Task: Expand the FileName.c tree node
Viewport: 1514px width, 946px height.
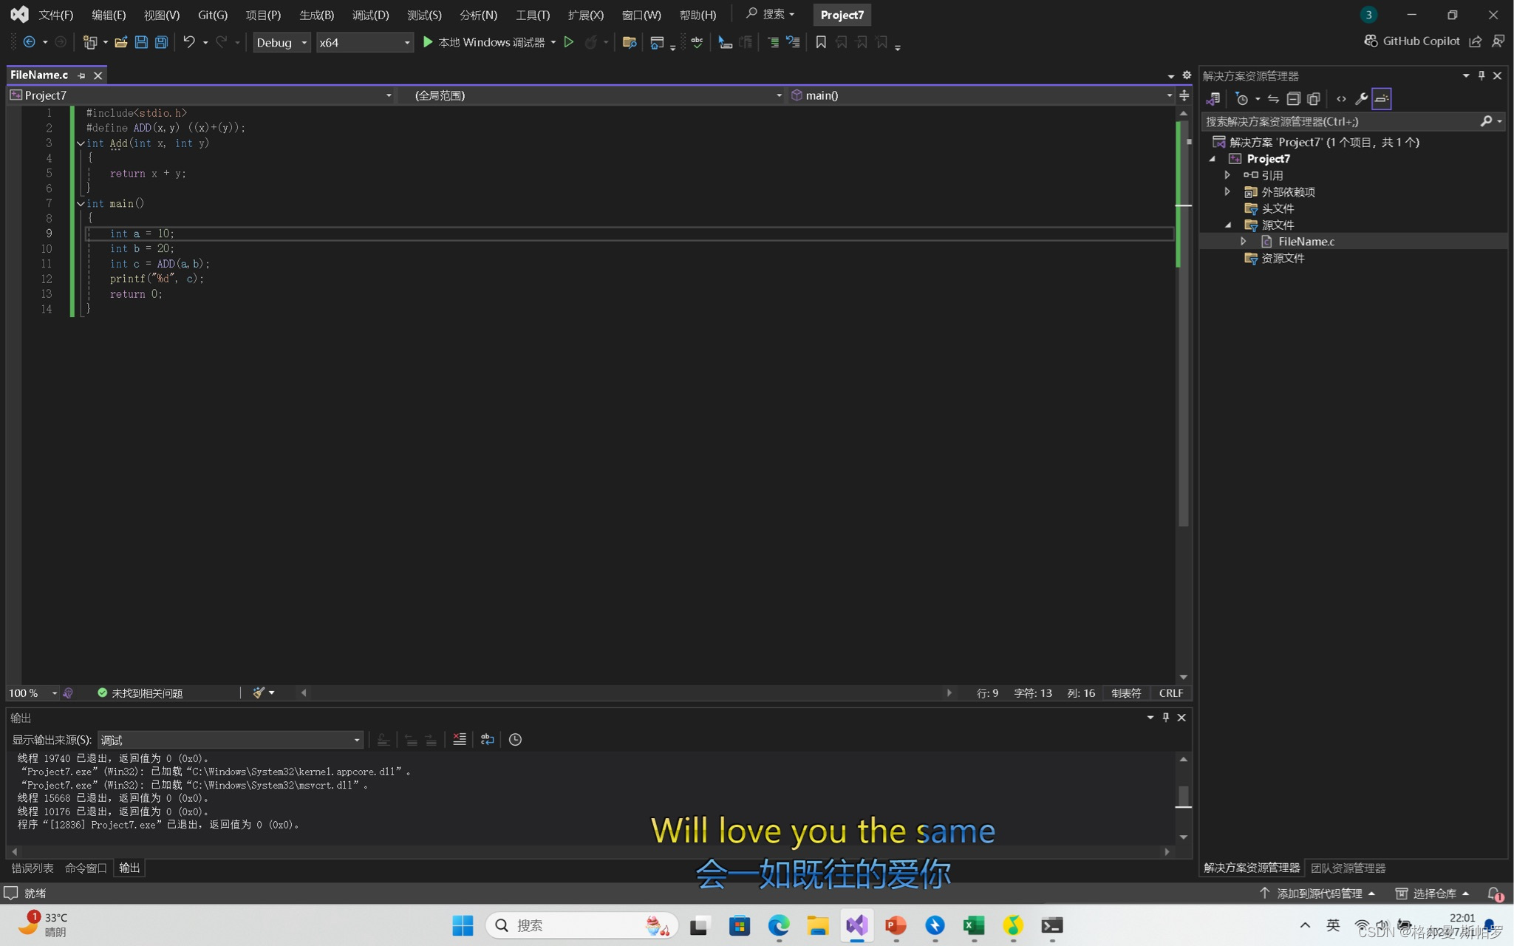Action: [x=1244, y=241]
